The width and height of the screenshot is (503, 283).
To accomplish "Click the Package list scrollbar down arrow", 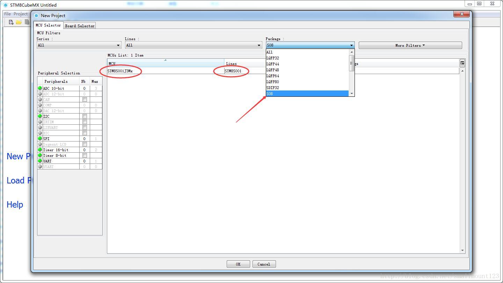I will [352, 94].
